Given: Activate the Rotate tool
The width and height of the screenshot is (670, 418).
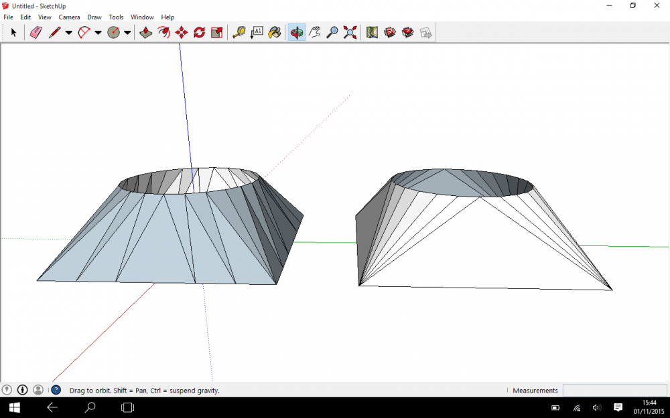Looking at the screenshot, I should point(199,32).
